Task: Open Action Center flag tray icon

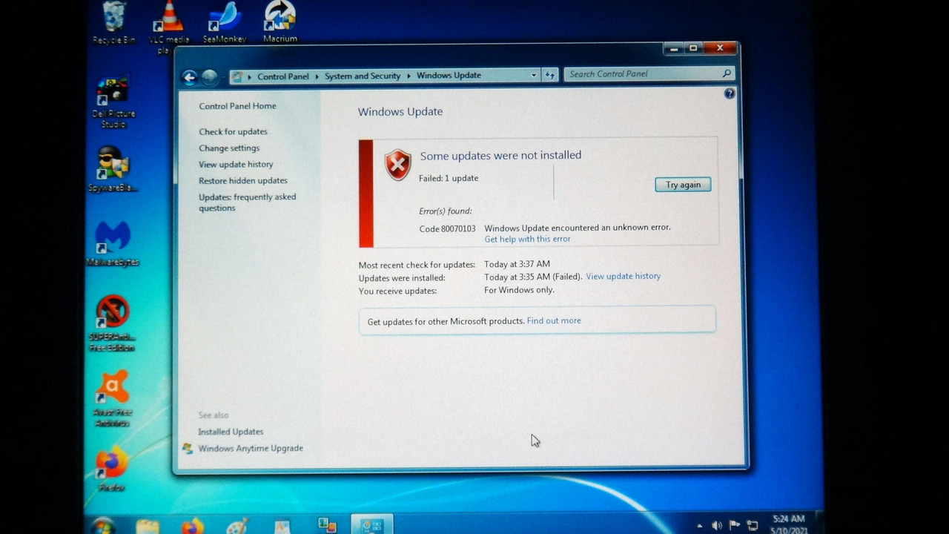Action: [x=735, y=526]
